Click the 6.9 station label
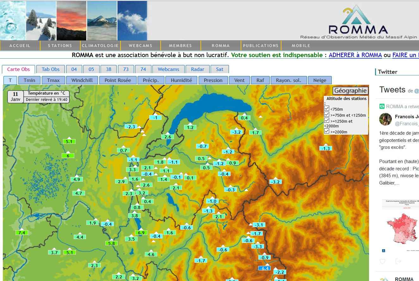The width and height of the screenshot is (419, 281). click(141, 232)
